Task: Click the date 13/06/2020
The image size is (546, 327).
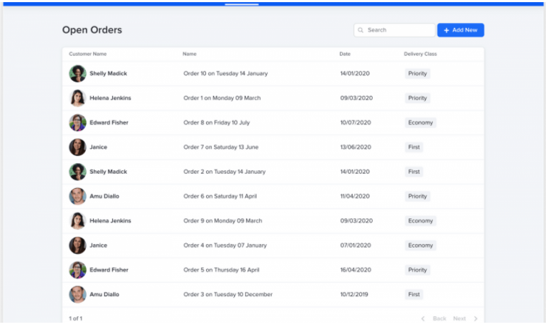Action: click(x=356, y=147)
